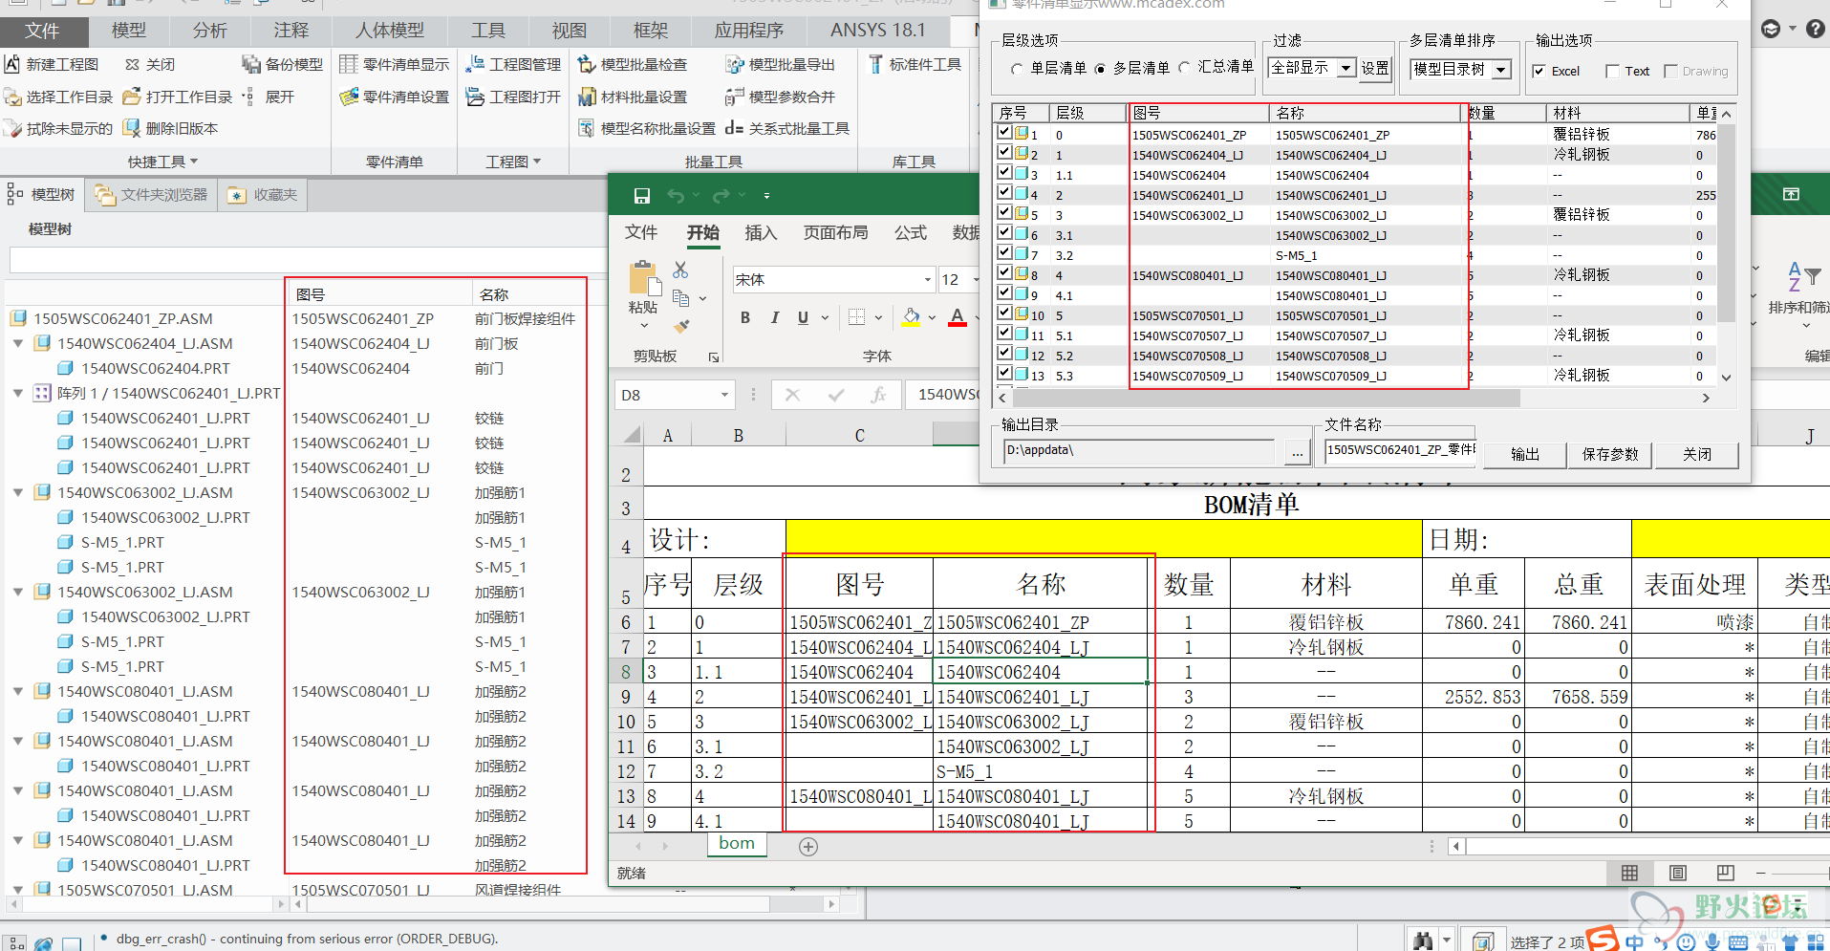Click 保存参数 button
The image size is (1830, 951).
click(x=1610, y=454)
